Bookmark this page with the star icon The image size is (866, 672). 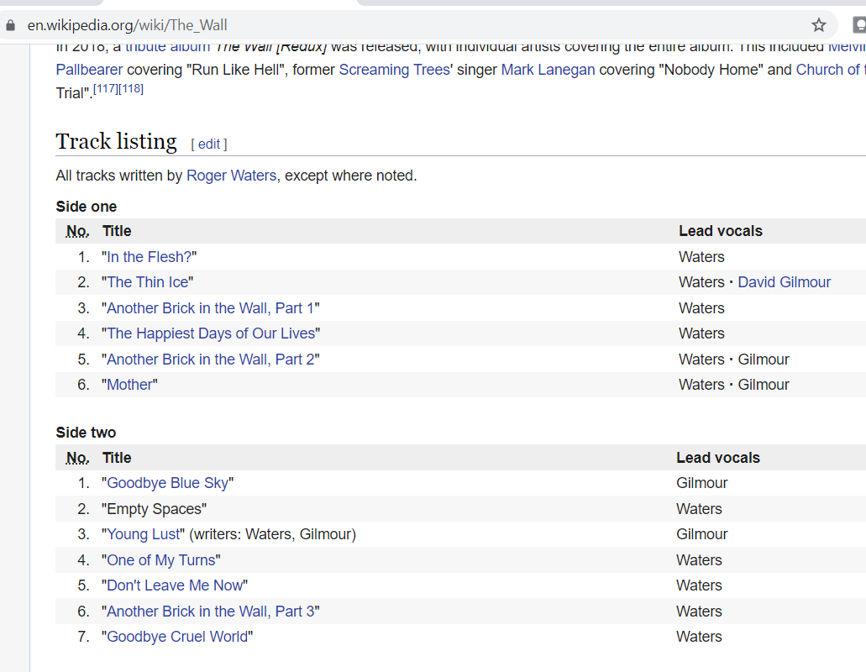tap(818, 25)
